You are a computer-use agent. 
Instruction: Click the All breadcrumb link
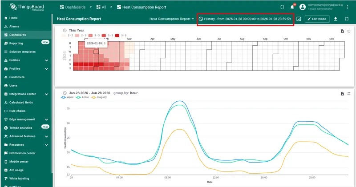101,7
